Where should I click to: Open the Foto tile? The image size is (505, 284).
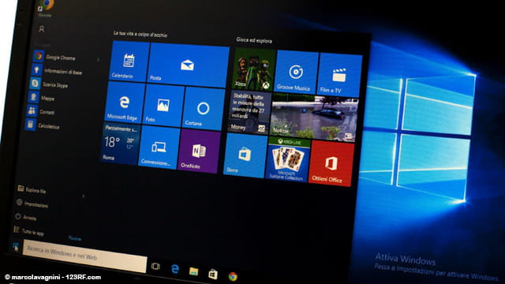point(163,106)
